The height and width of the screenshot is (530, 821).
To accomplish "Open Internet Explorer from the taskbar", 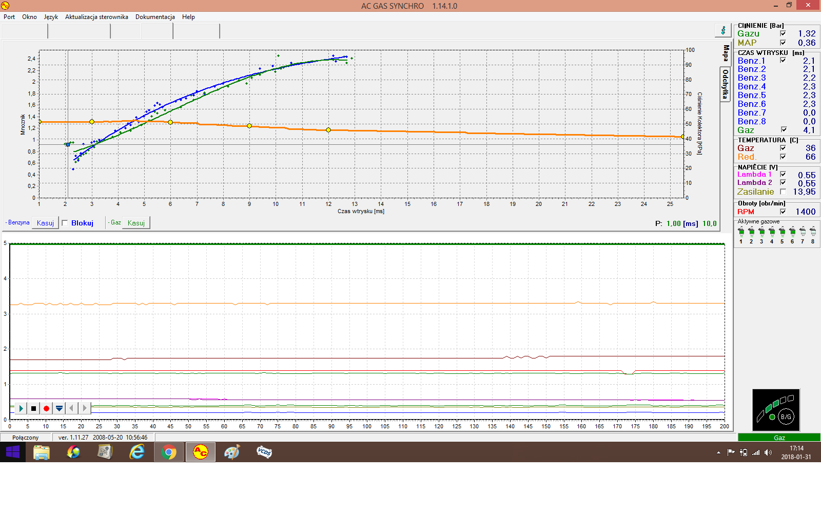I will [137, 452].
